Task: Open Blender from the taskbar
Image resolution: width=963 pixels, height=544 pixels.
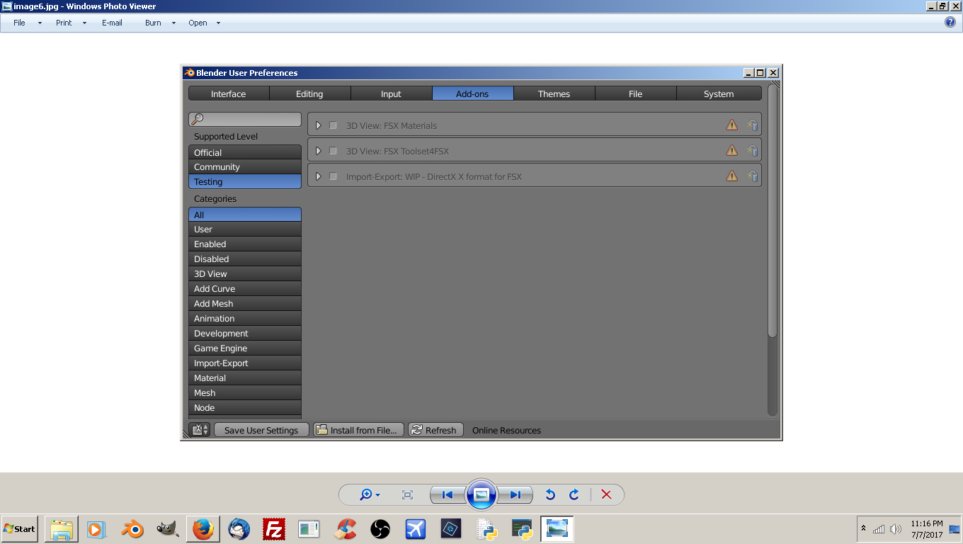Action: (x=132, y=529)
